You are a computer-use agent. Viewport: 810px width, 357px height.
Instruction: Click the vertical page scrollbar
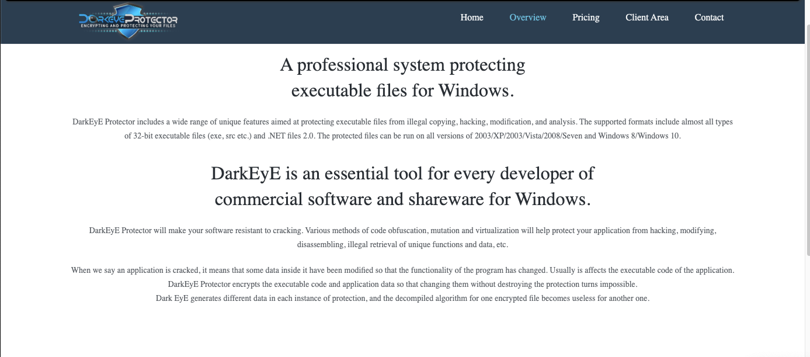pyautogui.click(x=807, y=140)
